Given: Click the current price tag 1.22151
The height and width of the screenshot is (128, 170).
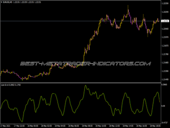Looking at the screenshot, I should (165, 21).
